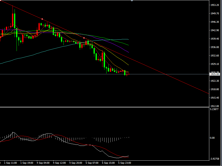This screenshot has height=166, width=222.
Task: Click the 1953.20 price scale label
Action: [215, 5]
